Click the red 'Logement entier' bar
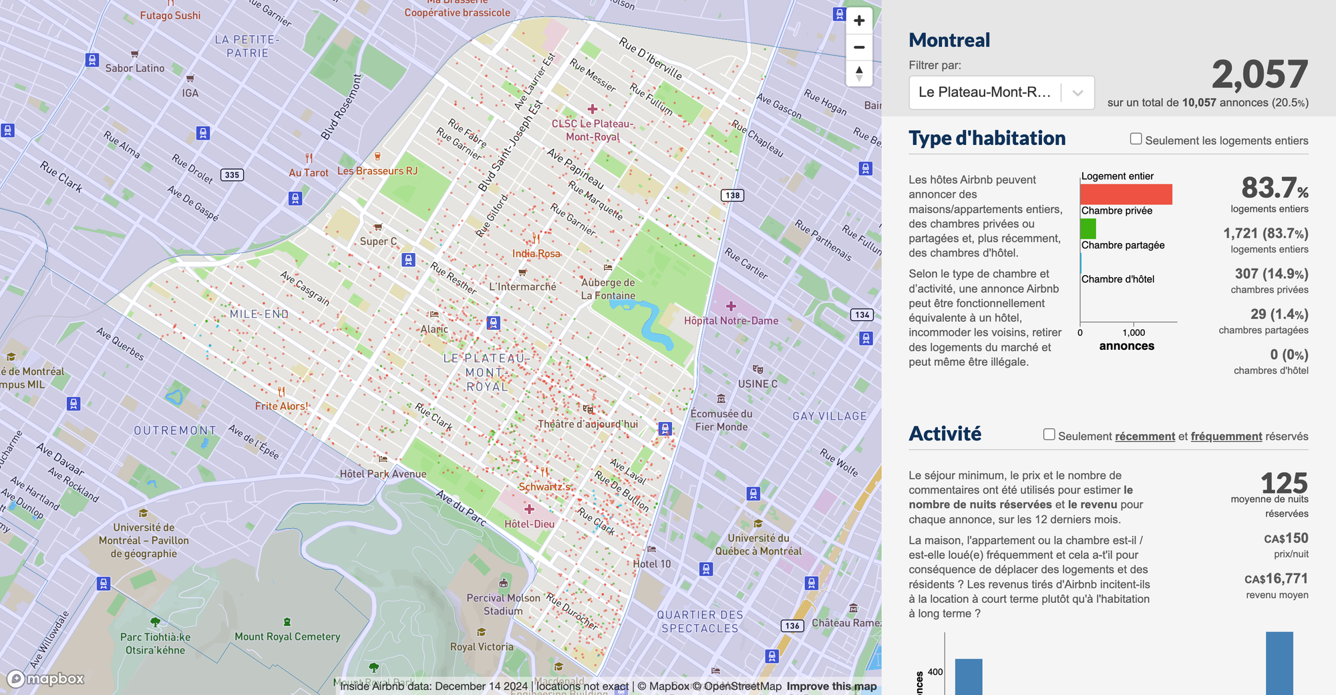This screenshot has height=695, width=1336. 1126,194
